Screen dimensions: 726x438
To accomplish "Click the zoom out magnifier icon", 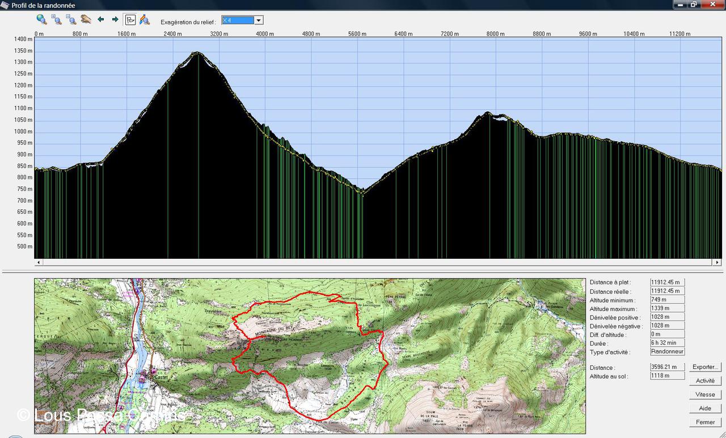I will 71,19.
